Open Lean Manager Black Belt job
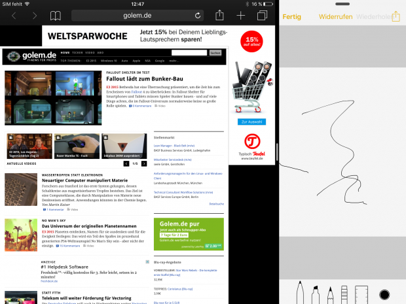Screen dimensions: 406x304 tap(174, 146)
